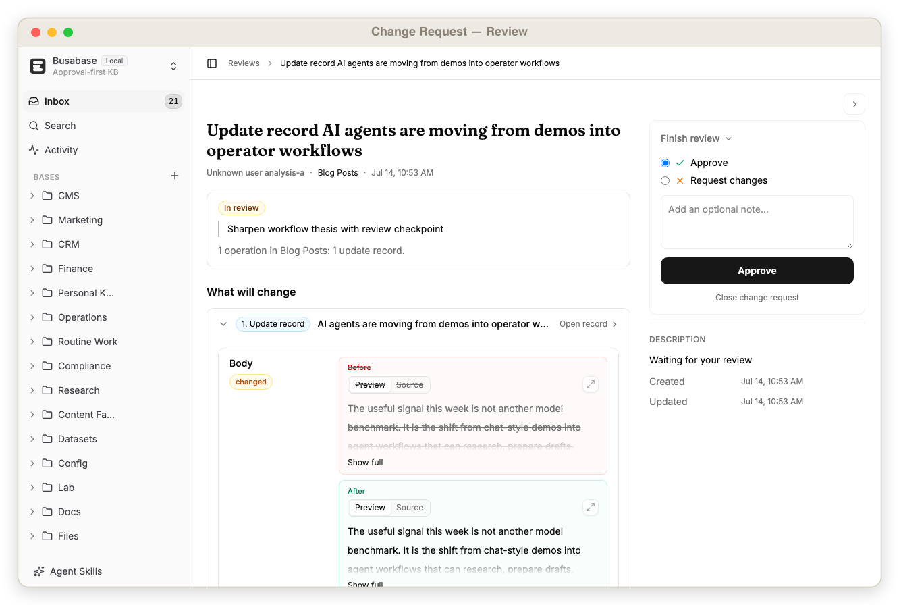Click the changed badge under Body
The width and height of the screenshot is (899, 605).
[251, 382]
